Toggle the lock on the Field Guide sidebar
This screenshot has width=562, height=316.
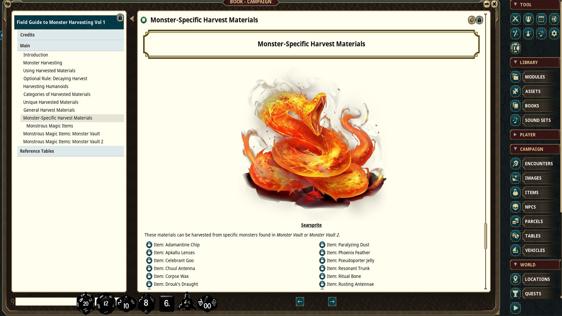(120, 18)
